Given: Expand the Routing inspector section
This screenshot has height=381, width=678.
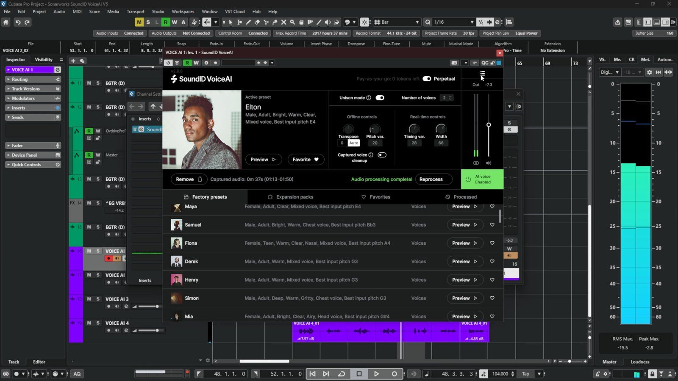Looking at the screenshot, I should pyautogui.click(x=33, y=79).
